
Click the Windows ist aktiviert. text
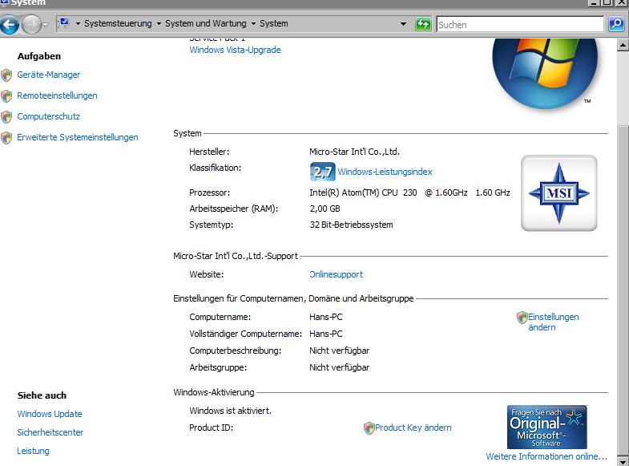click(230, 411)
